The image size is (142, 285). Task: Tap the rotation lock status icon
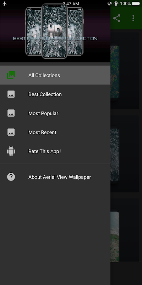pos(116,4)
